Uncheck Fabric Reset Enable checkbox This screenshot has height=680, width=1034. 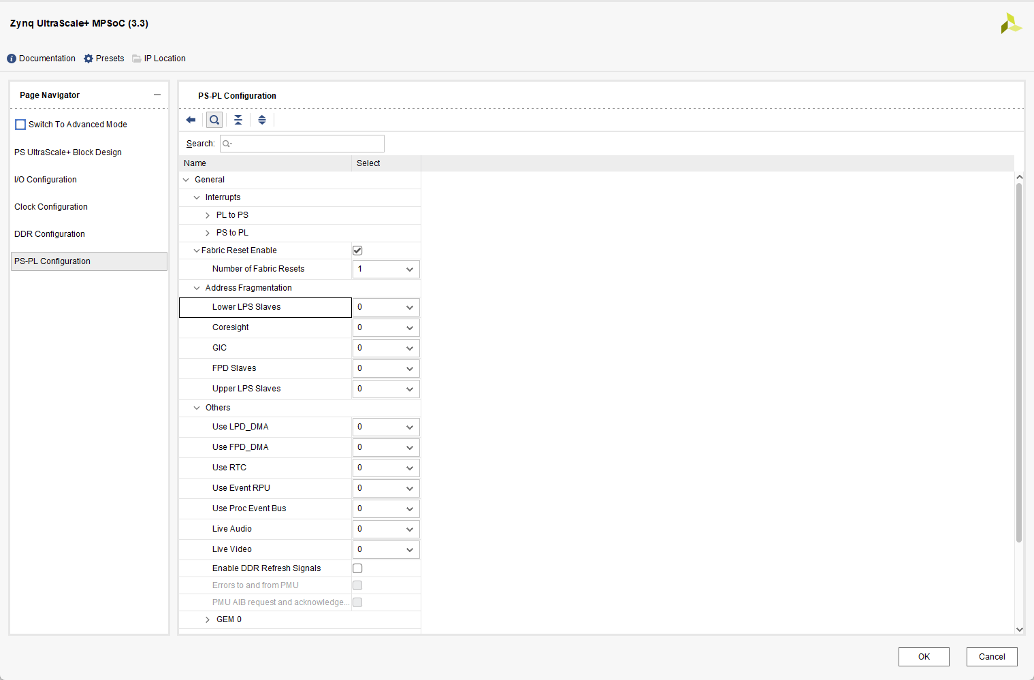coord(357,250)
